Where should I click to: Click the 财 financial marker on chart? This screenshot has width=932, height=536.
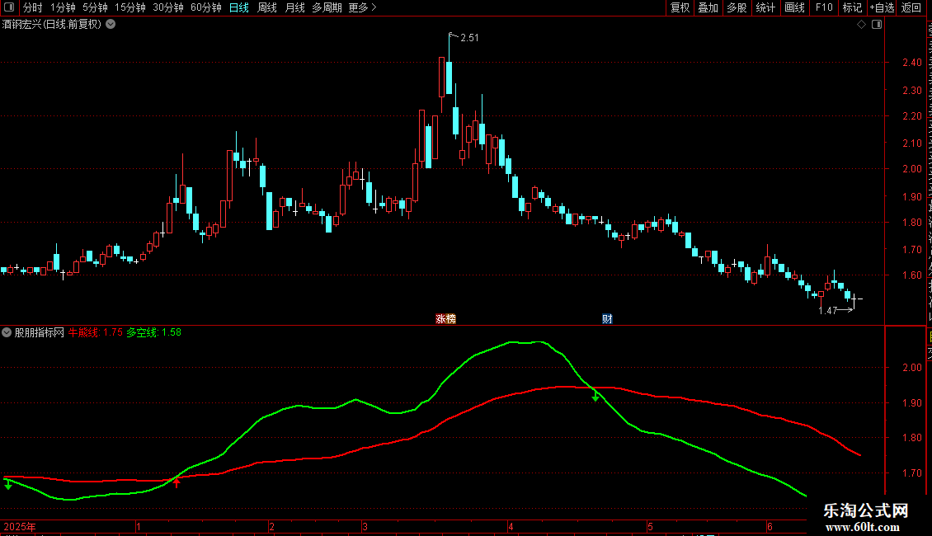(x=607, y=319)
